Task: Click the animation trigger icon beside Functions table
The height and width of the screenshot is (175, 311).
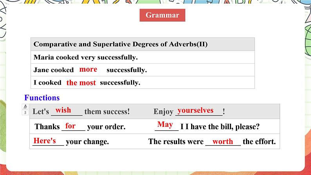Action: click(25, 106)
